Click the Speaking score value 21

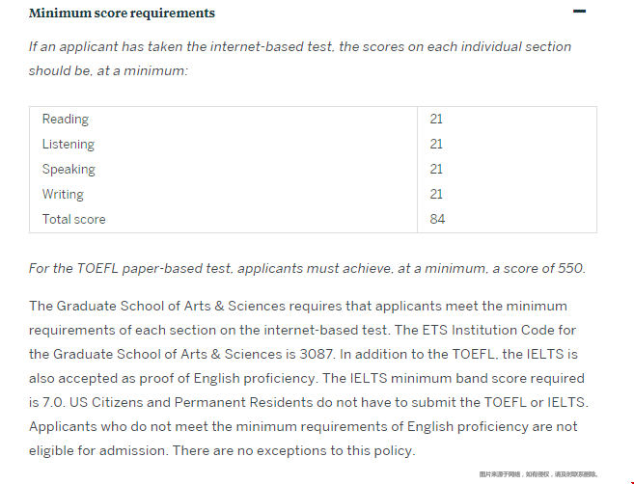tap(436, 169)
